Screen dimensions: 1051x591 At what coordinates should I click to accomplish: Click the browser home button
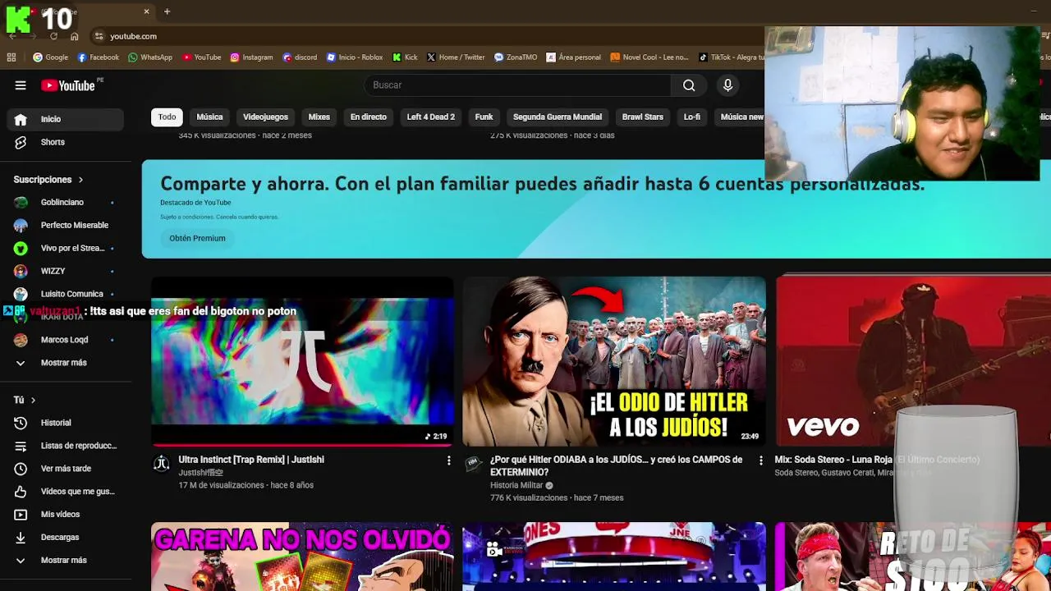pyautogui.click(x=74, y=36)
